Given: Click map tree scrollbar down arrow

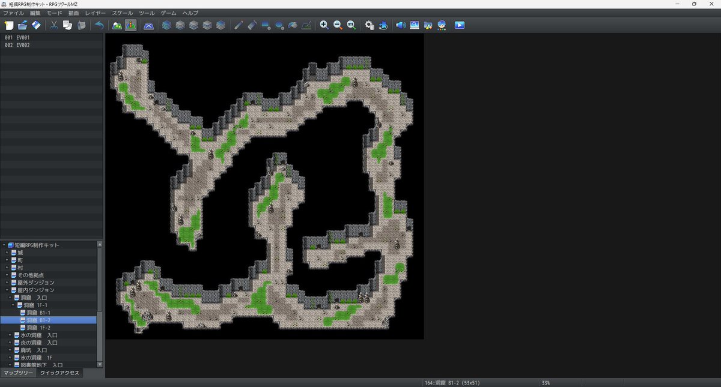Looking at the screenshot, I should pyautogui.click(x=100, y=364).
